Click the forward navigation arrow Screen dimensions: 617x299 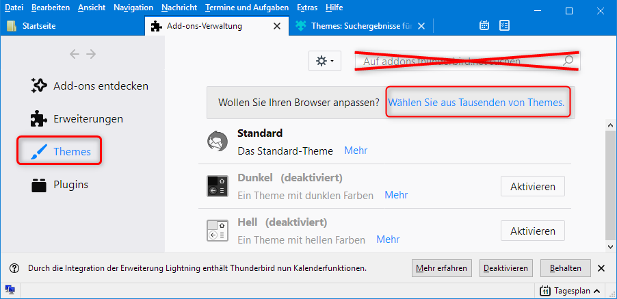tap(91, 54)
